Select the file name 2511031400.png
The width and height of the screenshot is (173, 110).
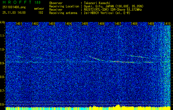[14, 7]
